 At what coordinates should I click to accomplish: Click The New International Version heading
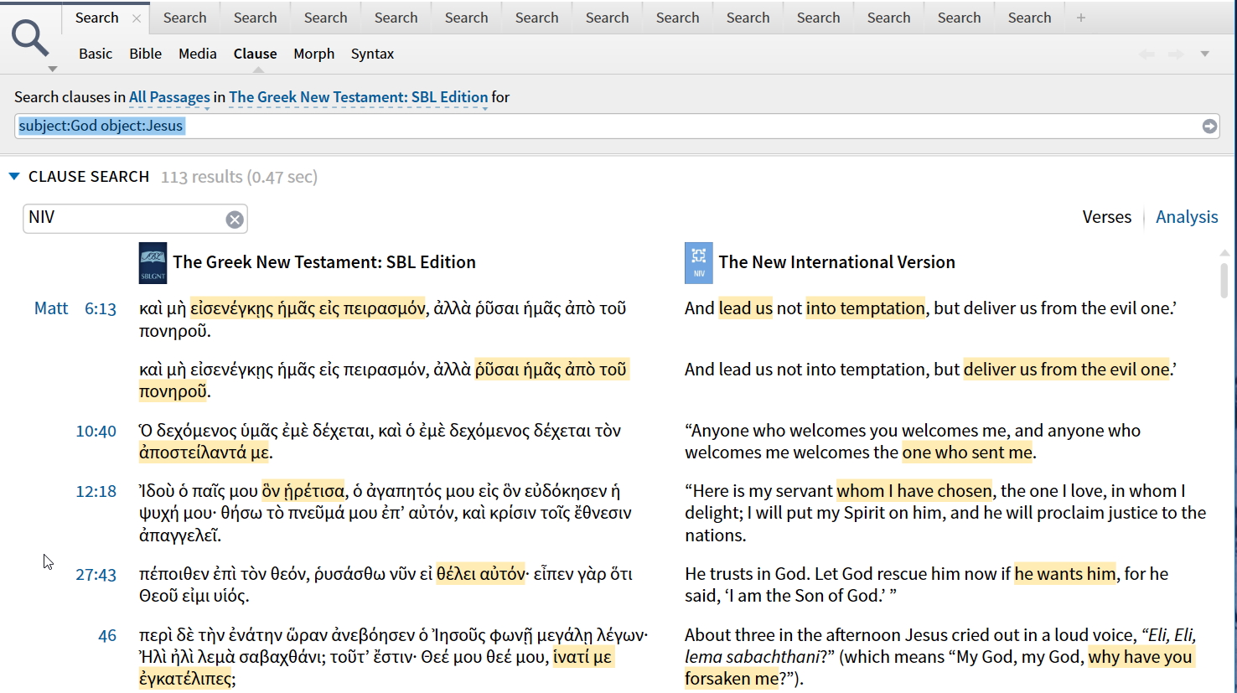[x=836, y=262]
